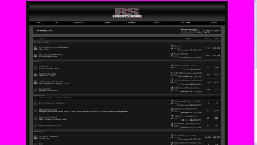Collapse the Events category section

click(219, 61)
